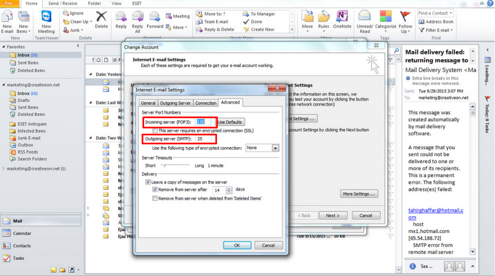The image size is (495, 276).
Task: Click the Done quick step
Action: 252,22
